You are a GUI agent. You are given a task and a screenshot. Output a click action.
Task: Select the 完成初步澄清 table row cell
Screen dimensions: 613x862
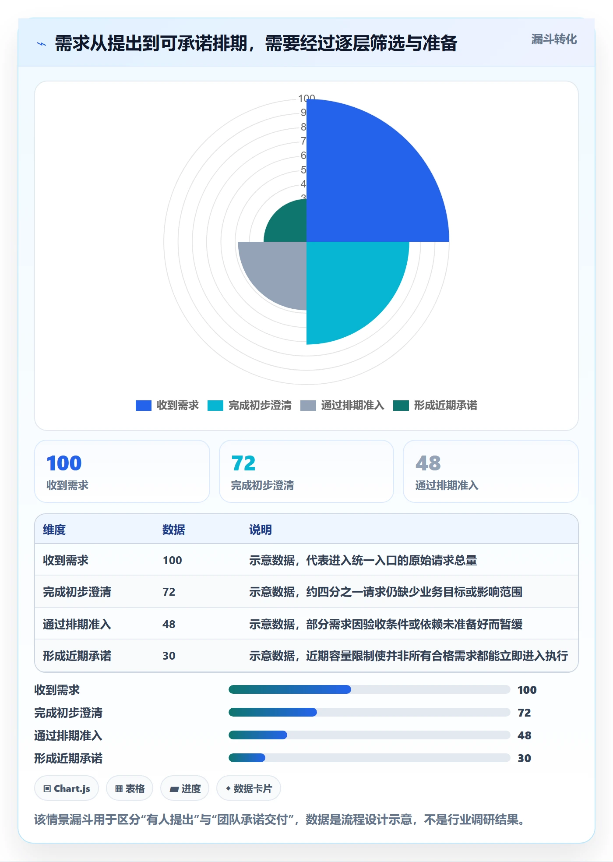tap(77, 592)
